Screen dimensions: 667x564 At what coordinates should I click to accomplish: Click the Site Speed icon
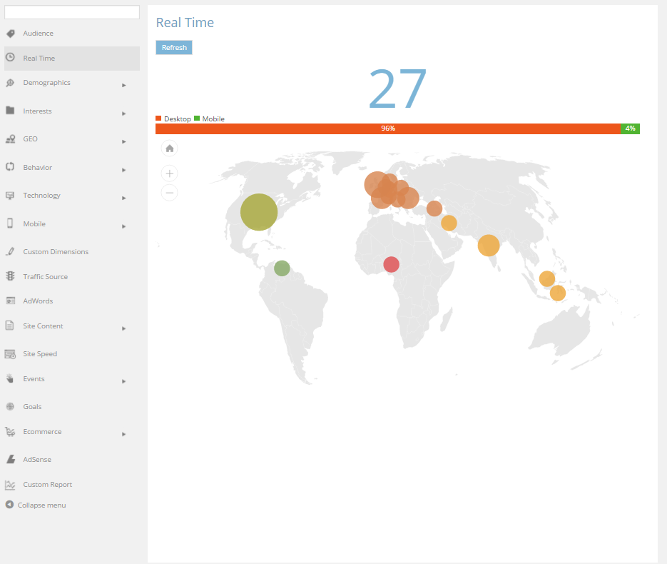pyautogui.click(x=10, y=353)
